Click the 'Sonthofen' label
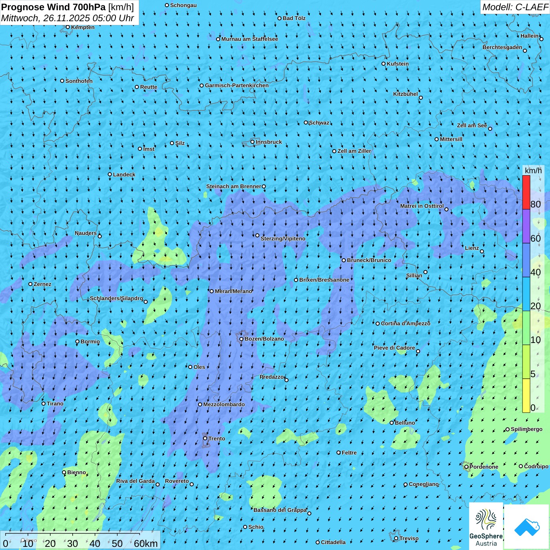The width and height of the screenshot is (550, 550). point(79,81)
